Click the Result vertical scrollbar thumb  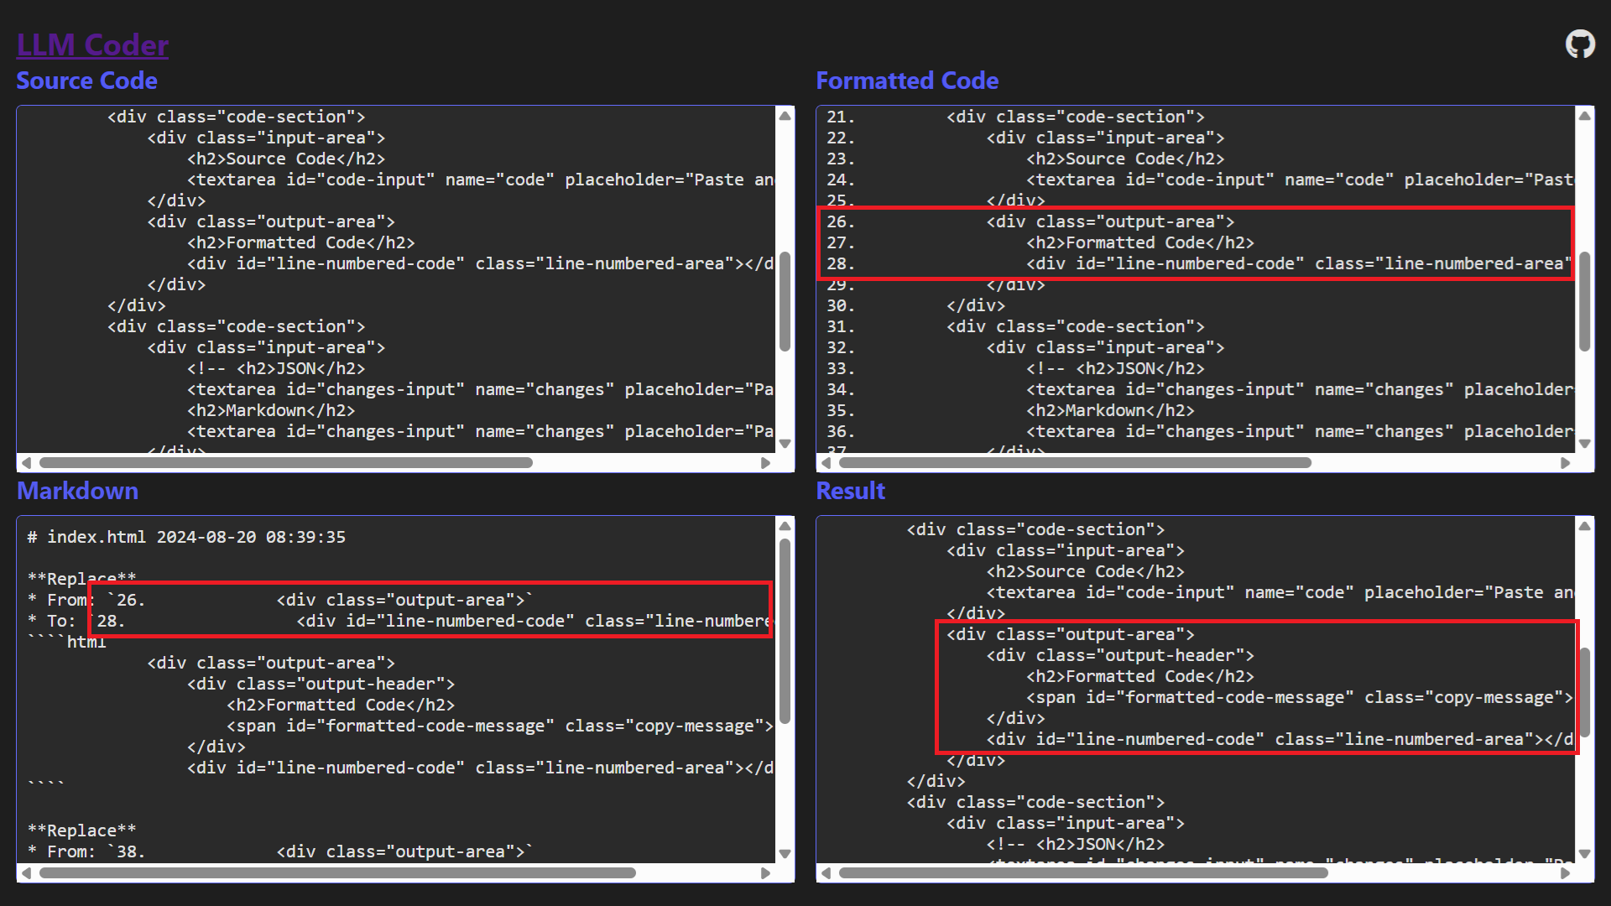(x=1584, y=693)
